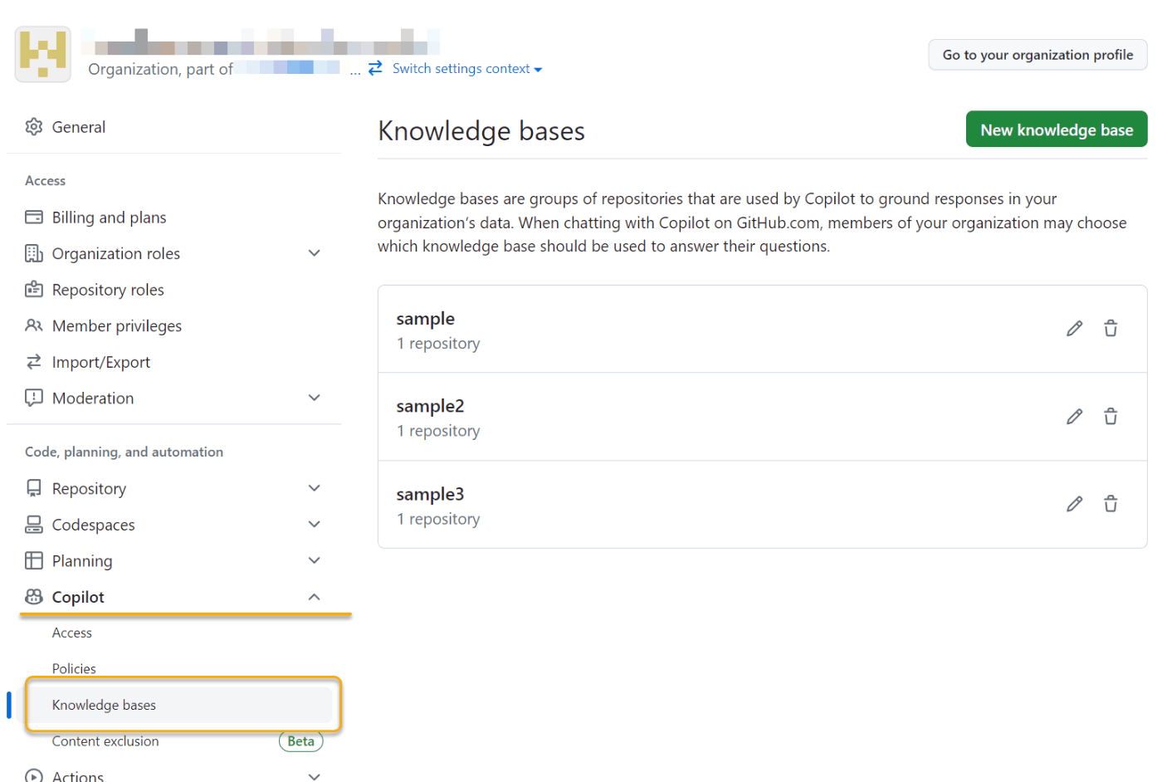Edit the sample3 knowledge base with pencil icon

pos(1074,504)
